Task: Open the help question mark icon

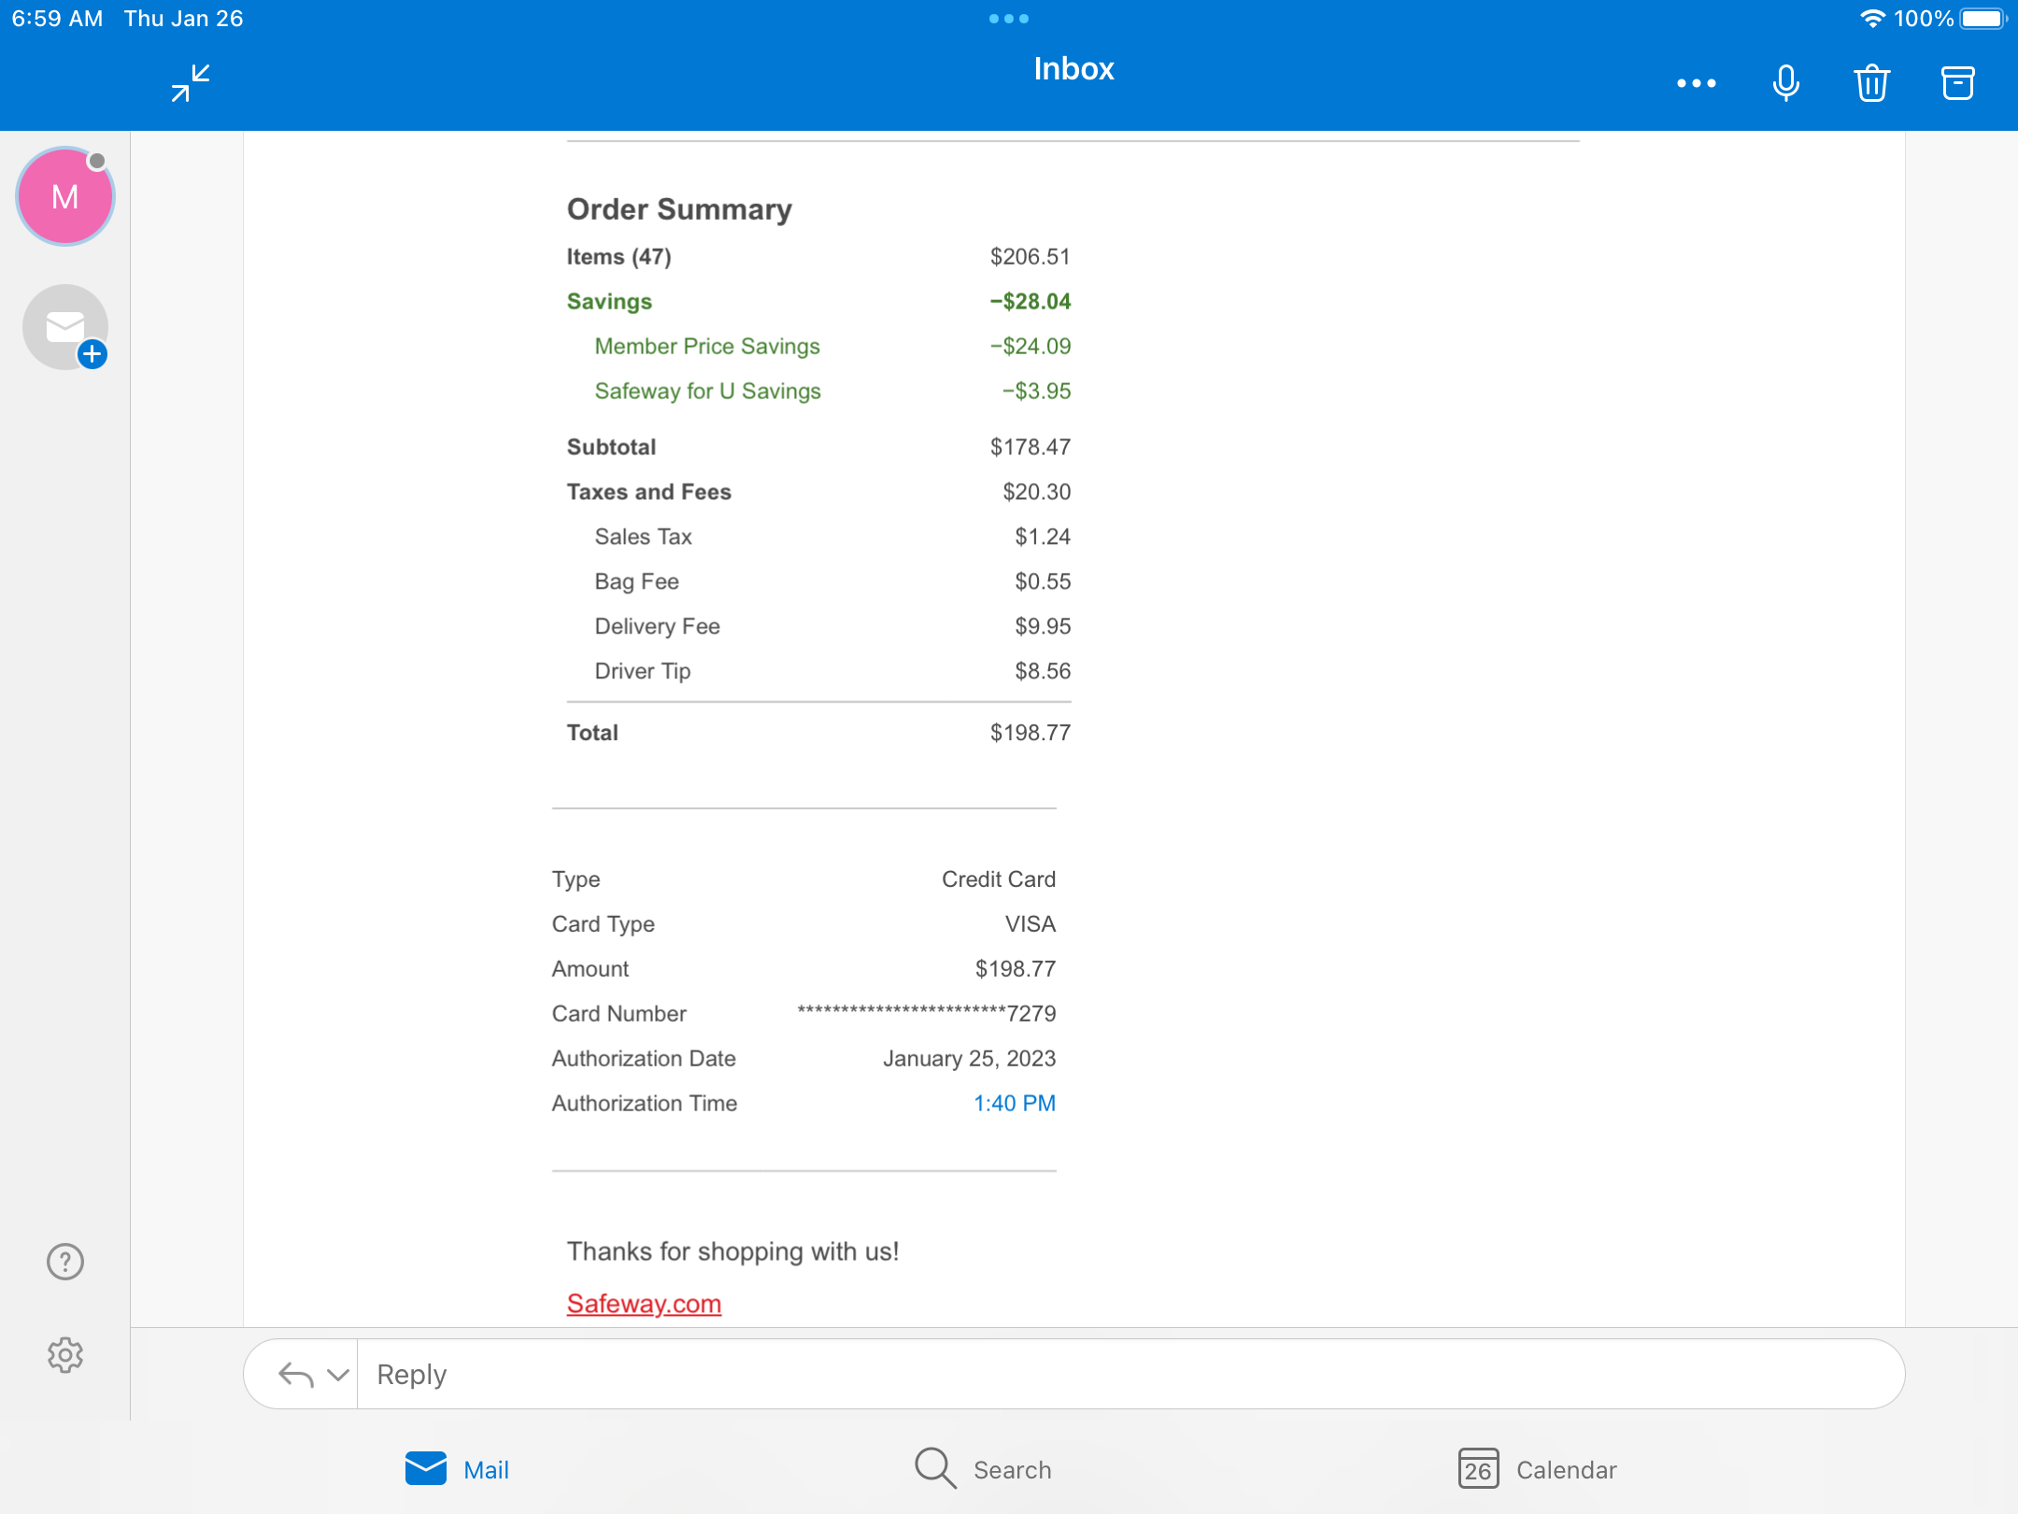Action: tap(65, 1262)
